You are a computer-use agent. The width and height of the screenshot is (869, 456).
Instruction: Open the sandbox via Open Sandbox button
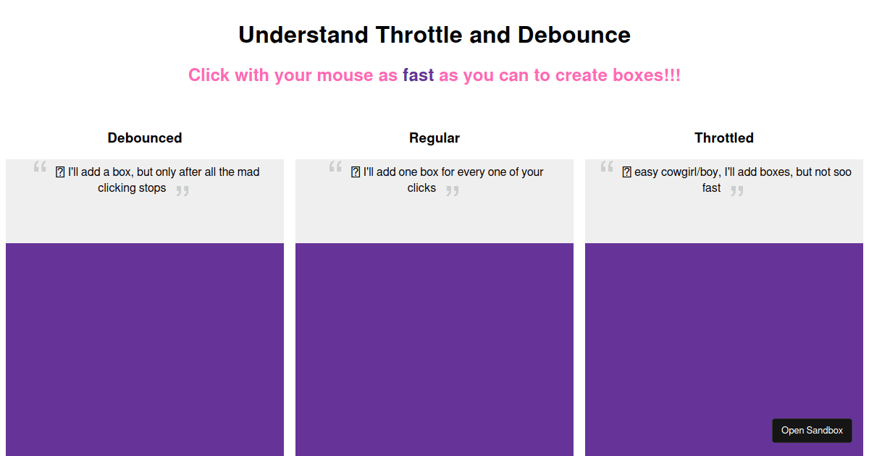[812, 430]
